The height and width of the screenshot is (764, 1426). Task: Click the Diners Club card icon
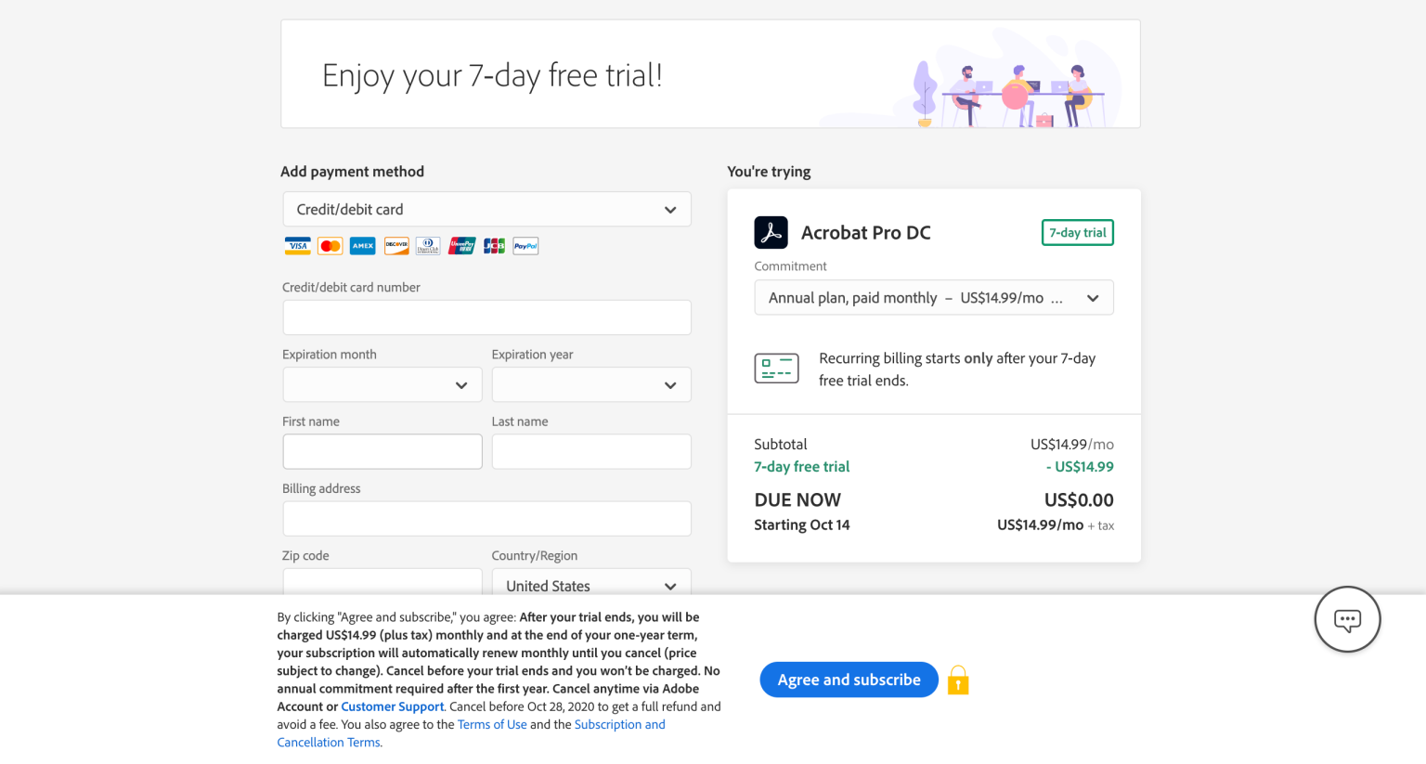428,246
